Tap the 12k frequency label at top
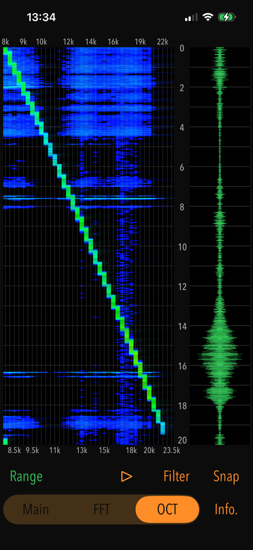This screenshot has width=253, height=550. [x=69, y=42]
